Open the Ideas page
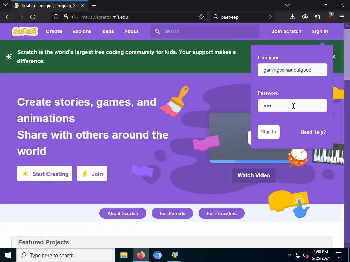The height and width of the screenshot is (262, 350). coord(107,31)
